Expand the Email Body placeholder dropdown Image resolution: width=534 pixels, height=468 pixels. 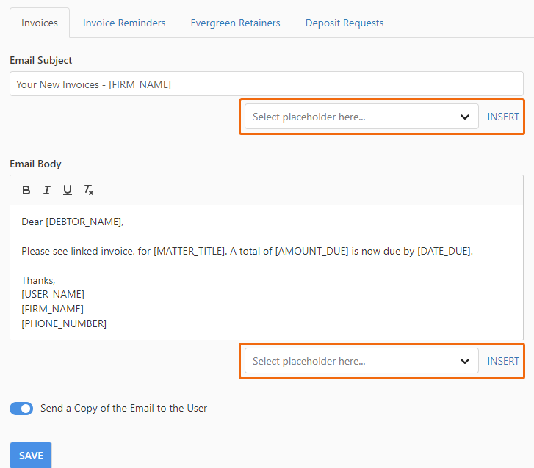pyautogui.click(x=361, y=361)
